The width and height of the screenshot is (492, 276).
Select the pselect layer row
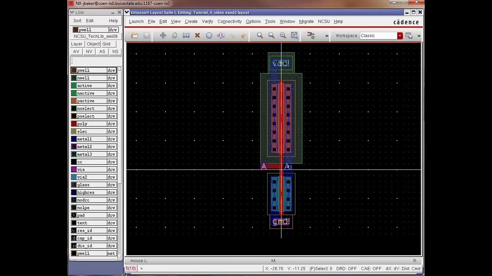pos(94,116)
